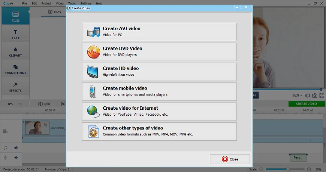The height and width of the screenshot is (172, 326).
Task: Open the FILES sidebar section
Action: [x=16, y=16]
